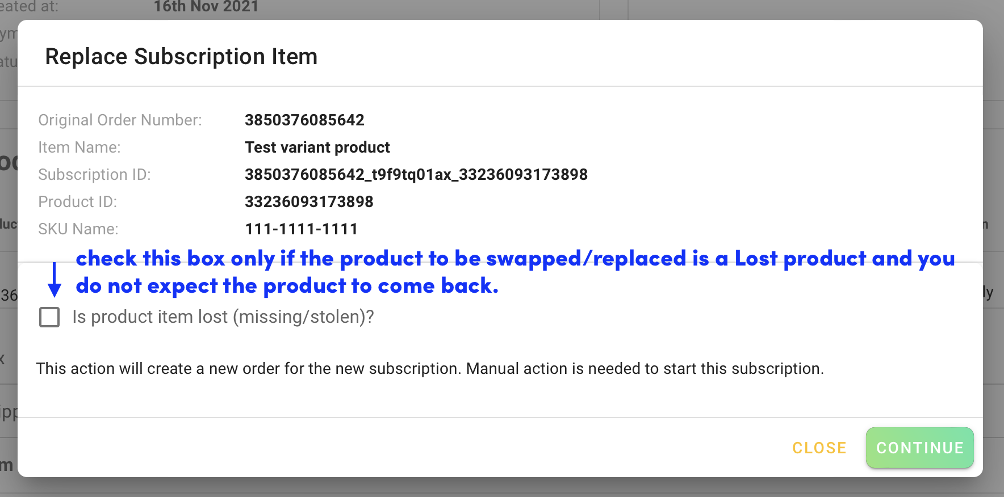Viewport: 1004px width, 497px height.
Task: Click the new order action notice text
Action: 430,369
